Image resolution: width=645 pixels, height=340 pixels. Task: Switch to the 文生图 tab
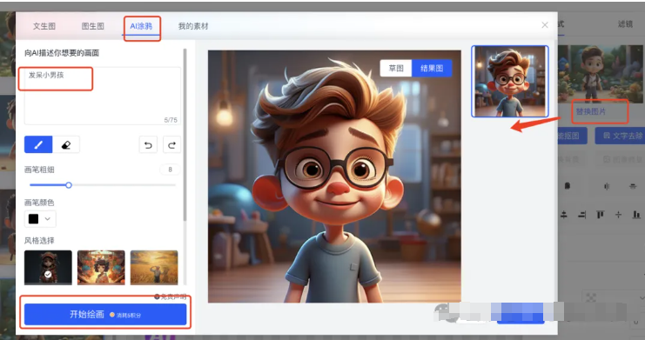44,26
